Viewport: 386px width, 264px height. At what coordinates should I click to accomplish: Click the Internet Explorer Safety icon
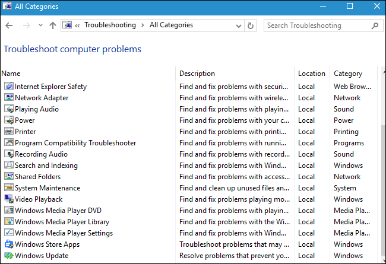(8, 87)
